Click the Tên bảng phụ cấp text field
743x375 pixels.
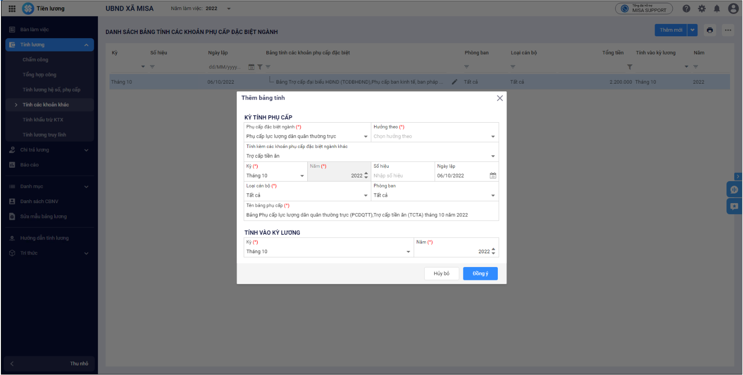click(x=371, y=215)
